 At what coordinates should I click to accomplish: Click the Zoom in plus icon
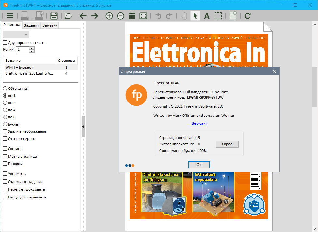coord(109,16)
